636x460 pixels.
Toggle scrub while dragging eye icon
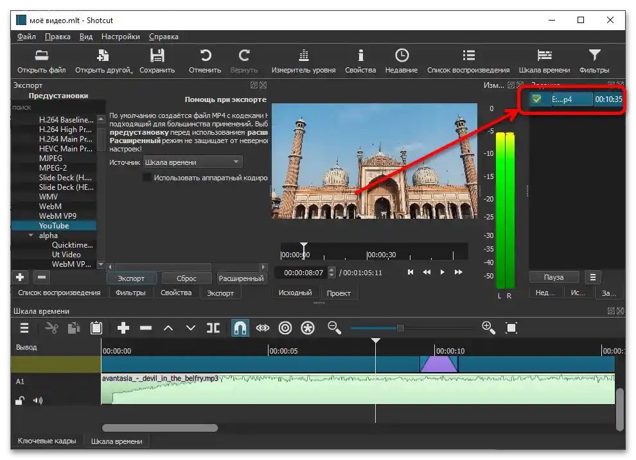pyautogui.click(x=263, y=328)
